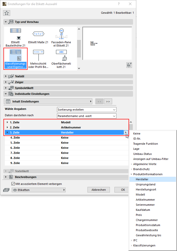The image size is (177, 251).
Task: Select Mehrschicht oder Profil label type
Action: pos(38,59)
